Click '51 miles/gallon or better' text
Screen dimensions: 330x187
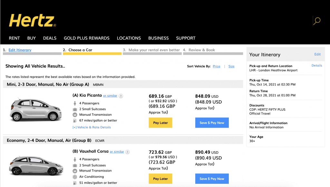click(98, 183)
